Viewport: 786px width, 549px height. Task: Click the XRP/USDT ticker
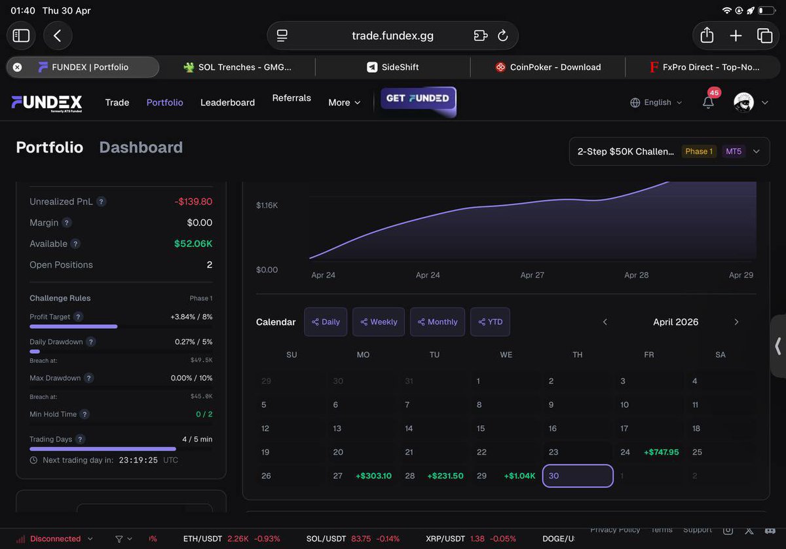(x=470, y=539)
